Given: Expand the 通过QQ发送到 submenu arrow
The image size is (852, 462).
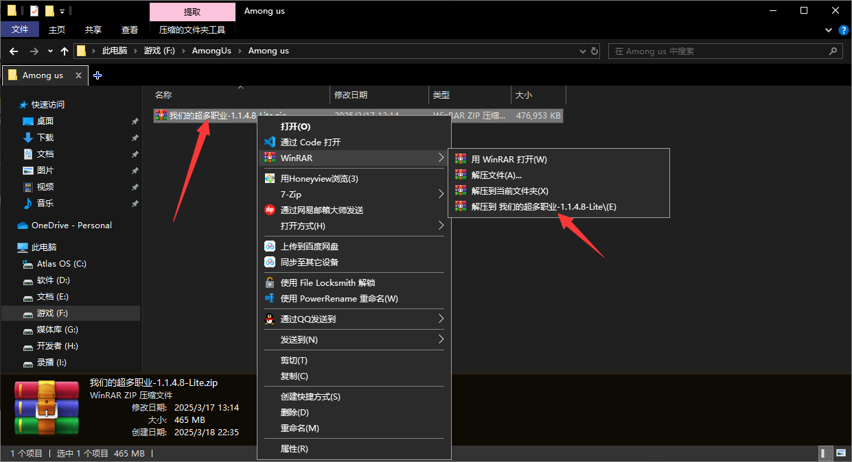Looking at the screenshot, I should coord(441,319).
